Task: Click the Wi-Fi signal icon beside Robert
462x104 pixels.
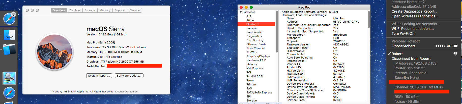Action: click(x=455, y=54)
